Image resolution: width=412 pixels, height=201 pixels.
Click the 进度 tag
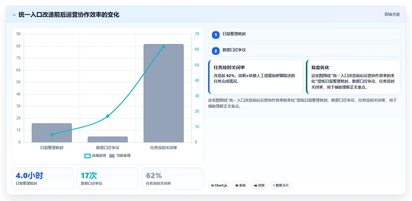259,185
